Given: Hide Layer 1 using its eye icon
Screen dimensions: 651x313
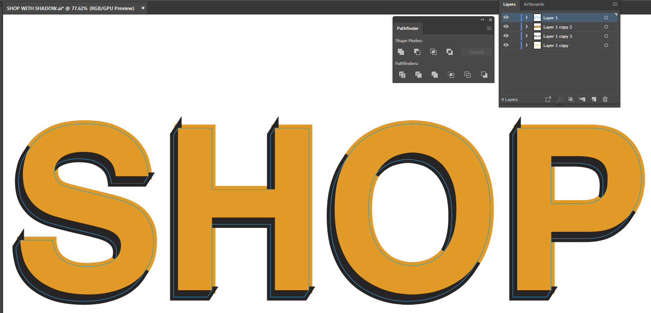Looking at the screenshot, I should [506, 18].
